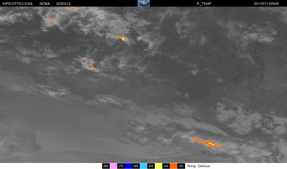This screenshot has width=287, height=169.
Task: Click the -40 legend value
Action: pos(166,166)
